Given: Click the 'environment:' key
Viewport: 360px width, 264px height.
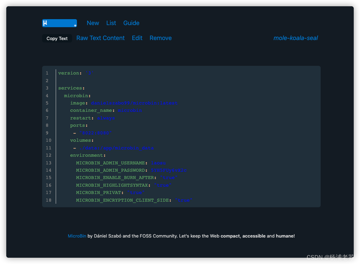Looking at the screenshot, I should (88, 155).
